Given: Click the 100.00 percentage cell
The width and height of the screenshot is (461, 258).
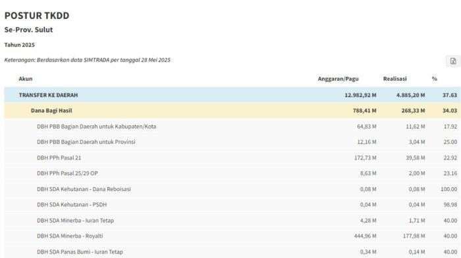Looking at the screenshot, I should tap(449, 189).
